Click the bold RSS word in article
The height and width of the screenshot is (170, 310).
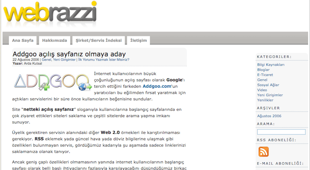pyautogui.click(x=39, y=139)
